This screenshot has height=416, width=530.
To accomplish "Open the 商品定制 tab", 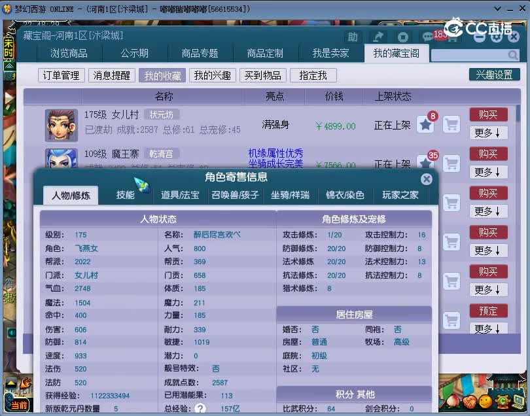I will tap(265, 54).
